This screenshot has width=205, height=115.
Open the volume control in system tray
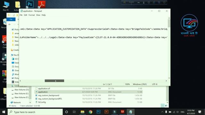coord(177,112)
